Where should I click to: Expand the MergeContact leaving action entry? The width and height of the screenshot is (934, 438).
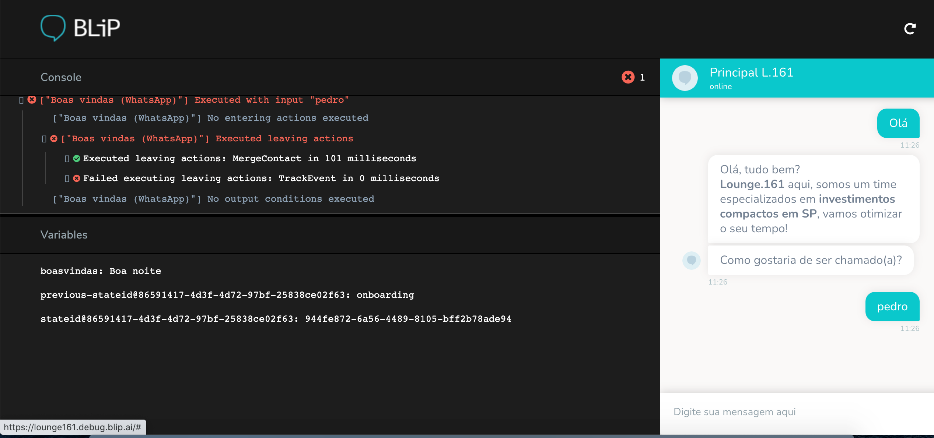point(67,159)
